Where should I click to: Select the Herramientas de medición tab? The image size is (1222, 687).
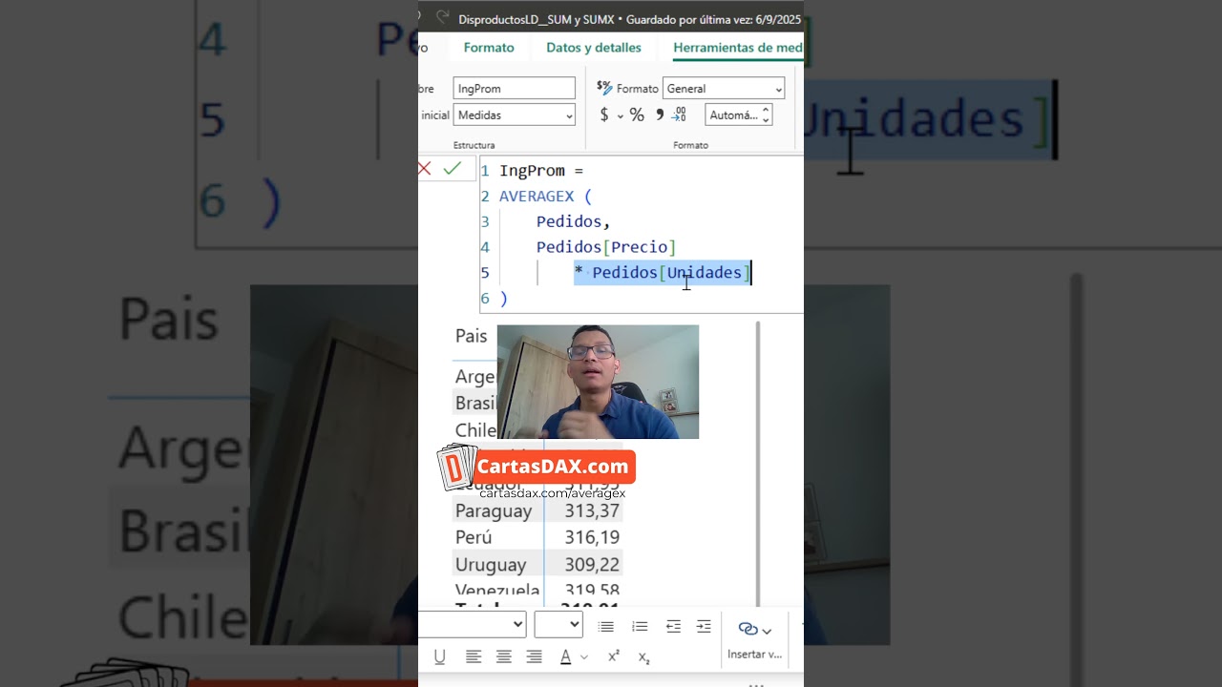[x=738, y=48]
